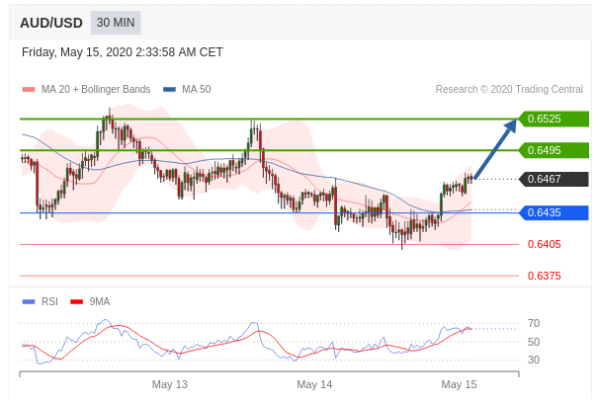Click the MA 50 legend label
Screen dimensions: 598x406
tap(196, 89)
